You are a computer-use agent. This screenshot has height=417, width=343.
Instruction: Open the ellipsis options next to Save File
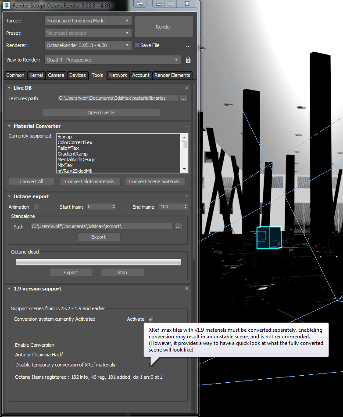click(x=188, y=46)
